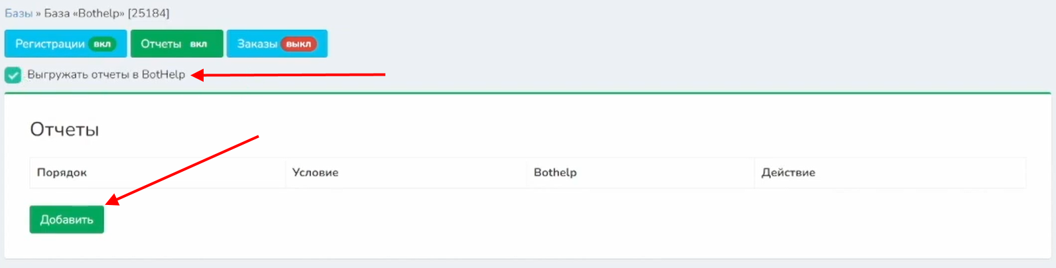This screenshot has height=268, width=1056.
Task: Toggle the red выкл badge on Заказы
Action: pyautogui.click(x=298, y=44)
